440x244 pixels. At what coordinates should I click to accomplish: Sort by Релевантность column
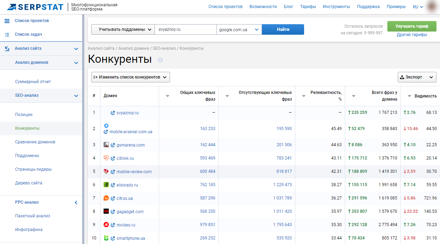pyautogui.click(x=304, y=96)
